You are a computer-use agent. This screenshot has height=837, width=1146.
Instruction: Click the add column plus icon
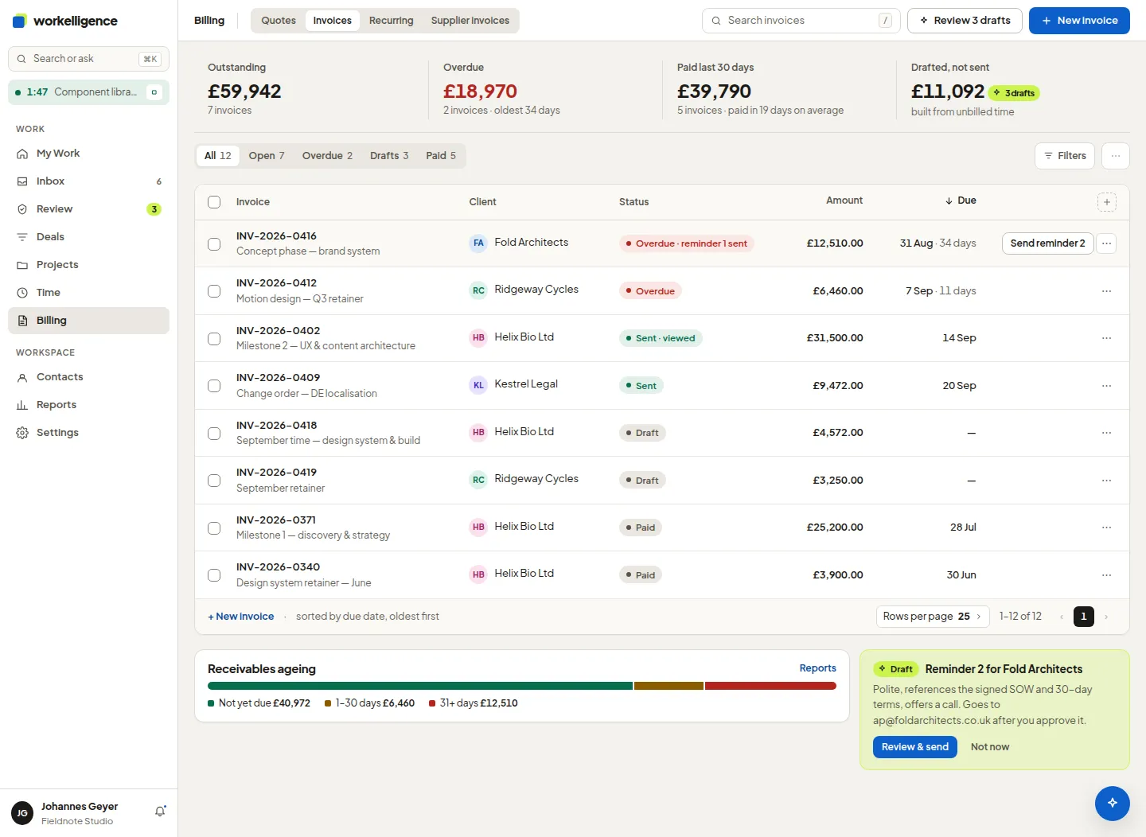(1106, 202)
